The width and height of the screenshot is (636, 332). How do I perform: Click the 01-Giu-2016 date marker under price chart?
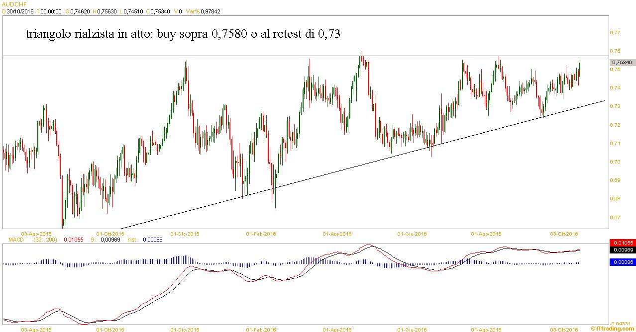point(412,233)
